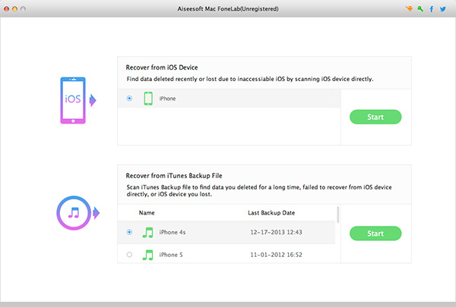Screen dimensions: 456x307
Task: Click the Last Backup Date column header
Action: point(271,213)
